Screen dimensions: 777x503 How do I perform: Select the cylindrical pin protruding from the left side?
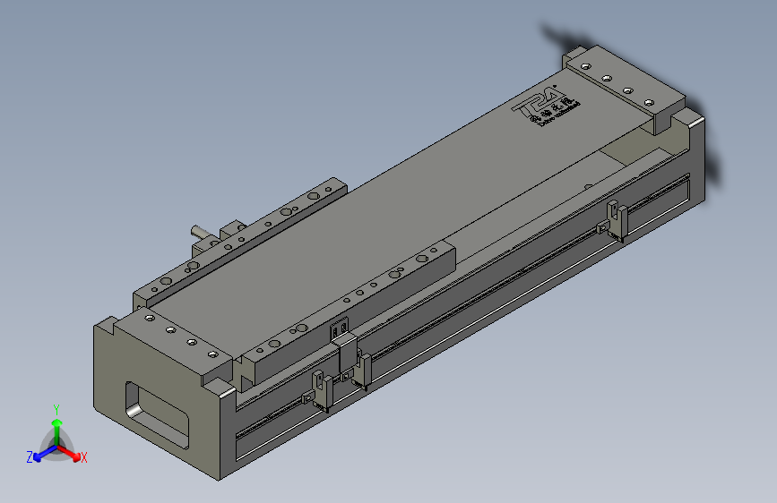tap(199, 232)
